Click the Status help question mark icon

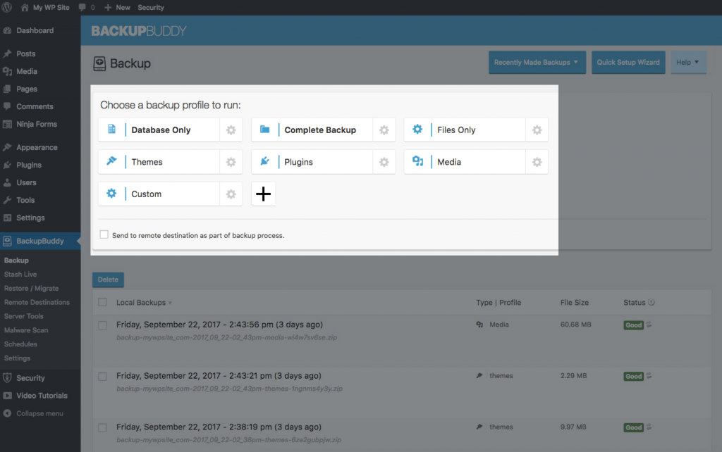tap(651, 303)
